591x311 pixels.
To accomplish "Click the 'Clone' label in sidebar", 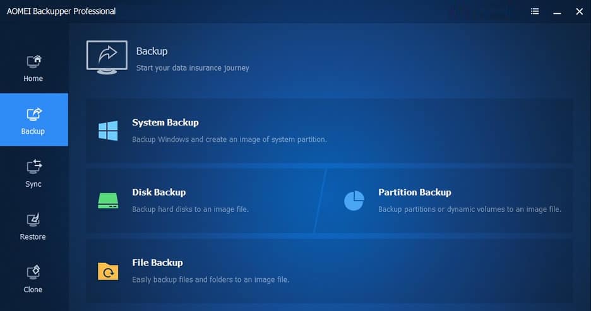I will tap(33, 290).
